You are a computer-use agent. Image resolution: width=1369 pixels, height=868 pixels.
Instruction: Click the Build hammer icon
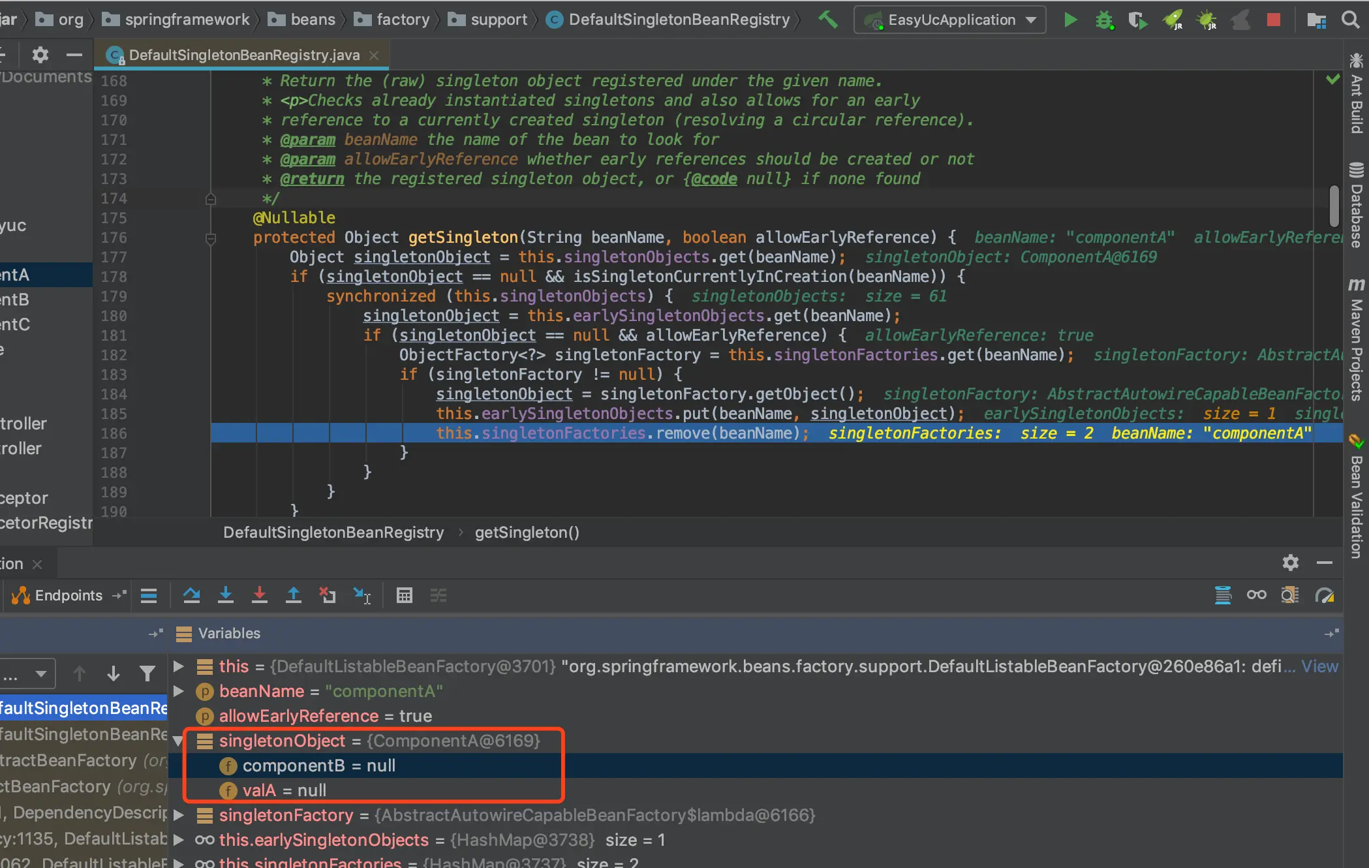coord(828,20)
